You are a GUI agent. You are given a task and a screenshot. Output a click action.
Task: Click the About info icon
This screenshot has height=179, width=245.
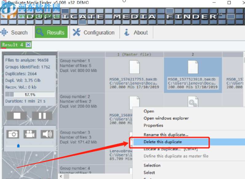pyautogui.click(x=127, y=32)
